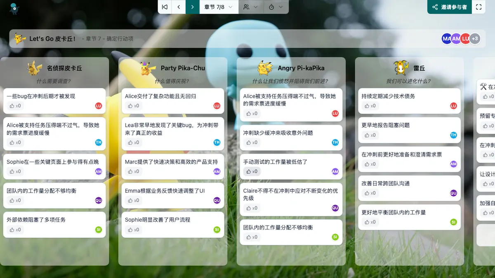Open the 章节 7/8 chapter dropdown
495x278 pixels.
pyautogui.click(x=219, y=7)
